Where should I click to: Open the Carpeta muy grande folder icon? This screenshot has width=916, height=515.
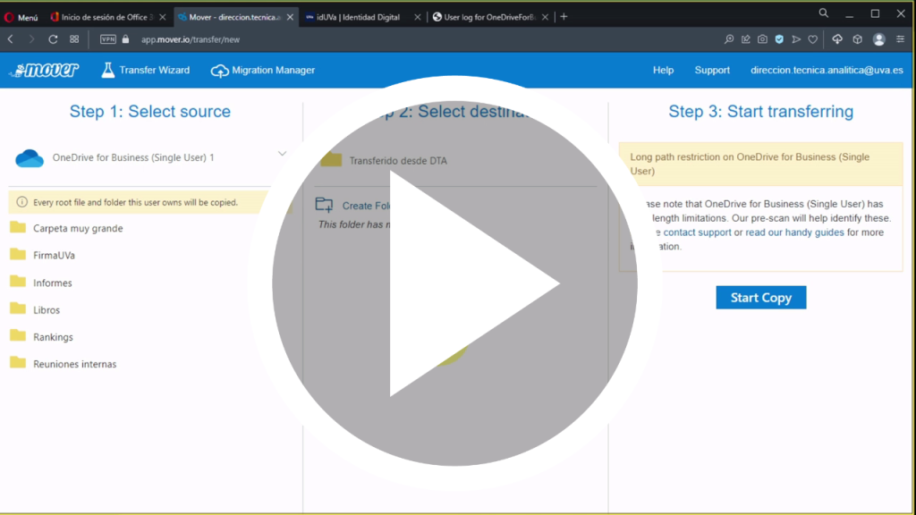pos(18,228)
